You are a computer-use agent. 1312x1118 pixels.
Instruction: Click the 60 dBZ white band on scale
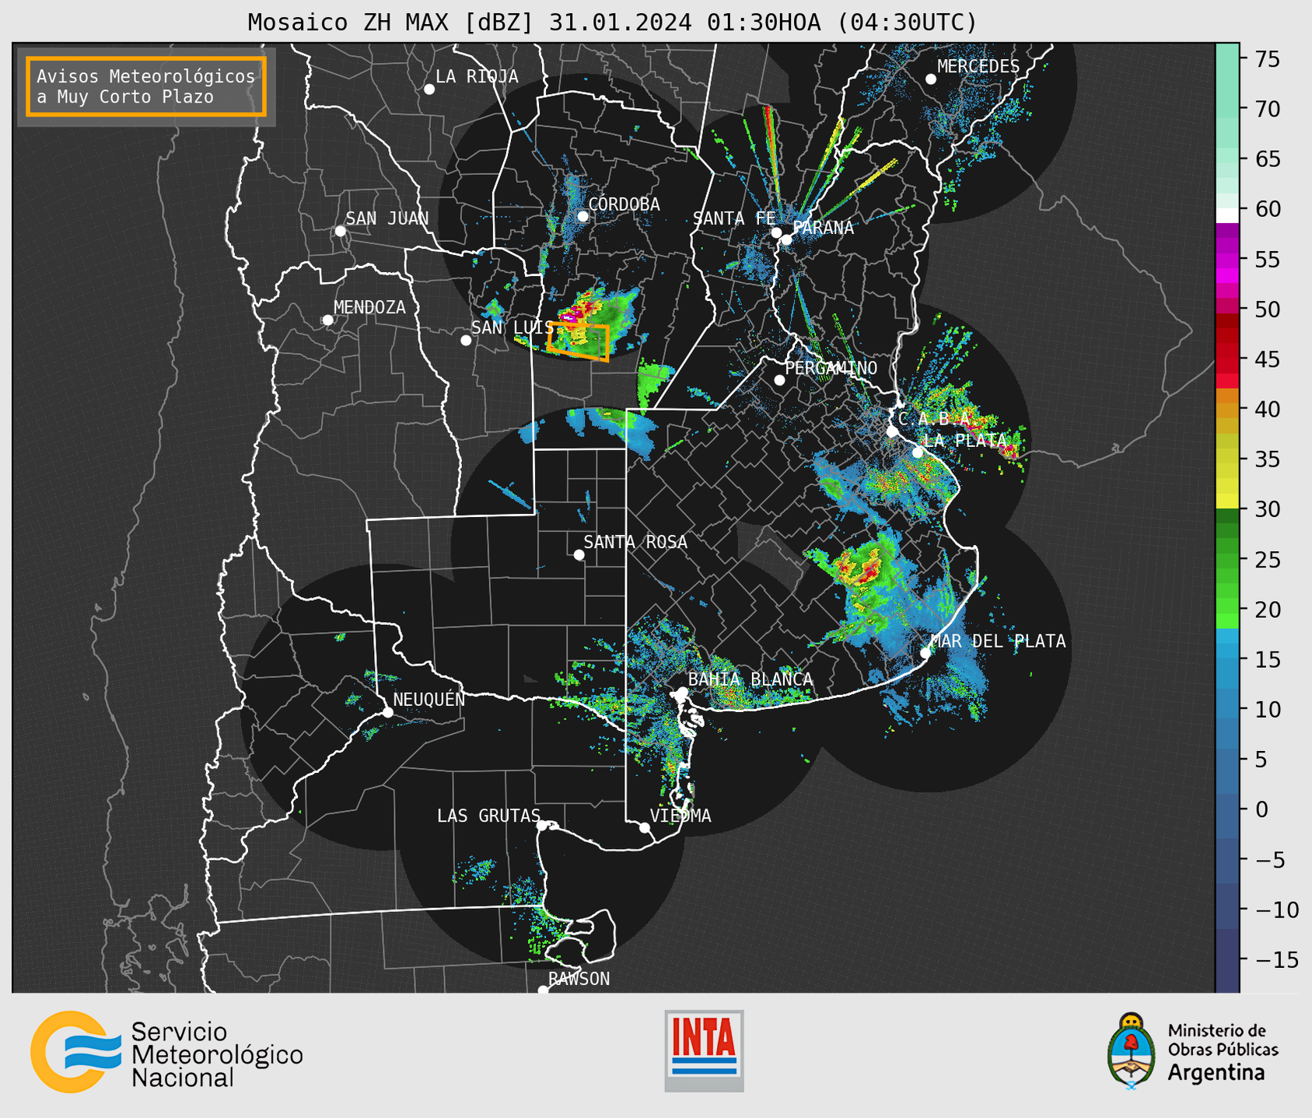click(x=1227, y=215)
